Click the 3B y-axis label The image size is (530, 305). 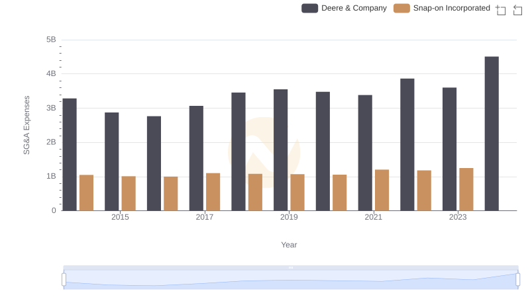click(x=51, y=108)
